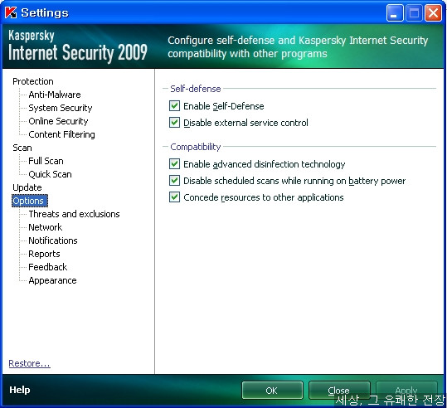Image resolution: width=447 pixels, height=408 pixels.
Task: Select Protection in the settings tree
Action: click(33, 81)
